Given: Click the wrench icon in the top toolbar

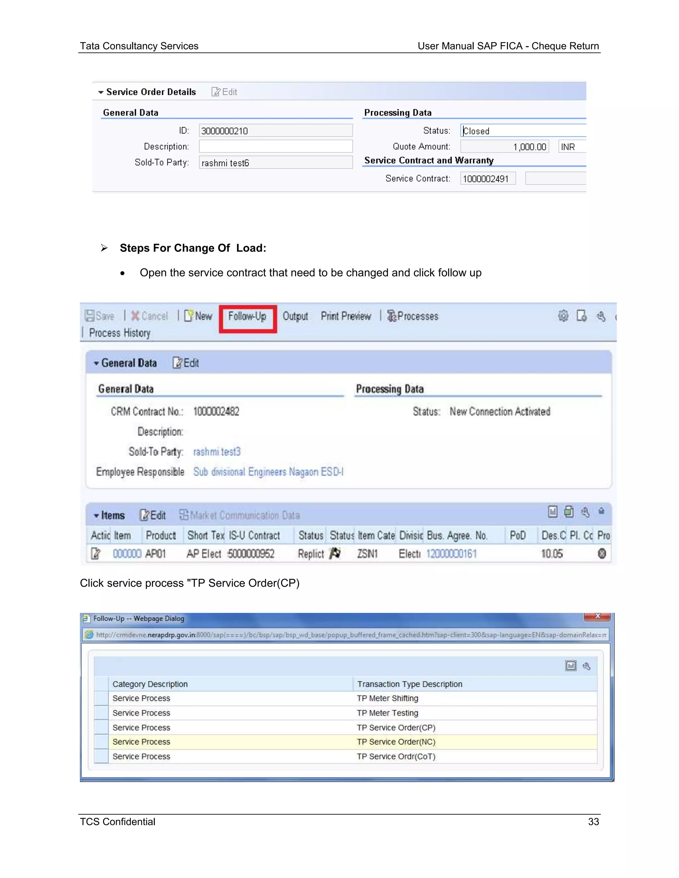Looking at the screenshot, I should click(x=601, y=316).
